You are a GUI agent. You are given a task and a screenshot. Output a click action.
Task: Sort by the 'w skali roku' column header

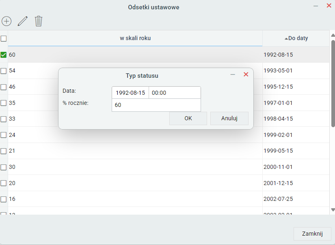point(135,38)
